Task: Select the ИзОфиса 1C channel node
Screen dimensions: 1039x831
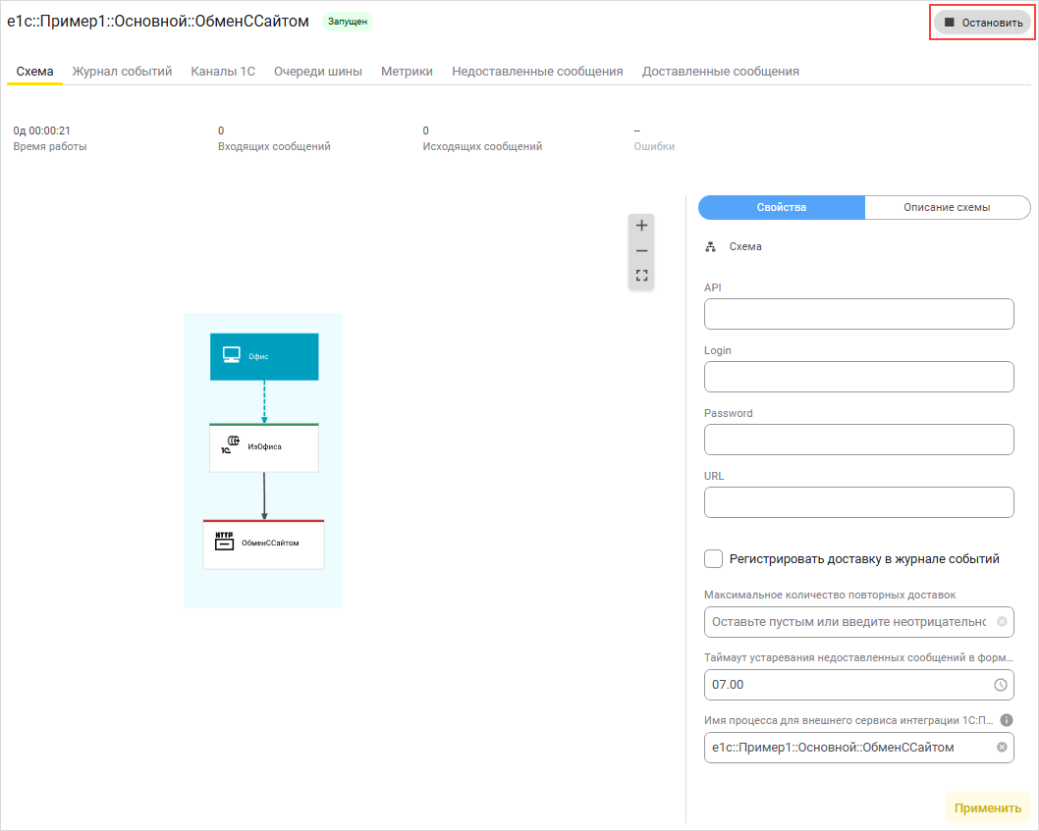Action: (x=264, y=447)
